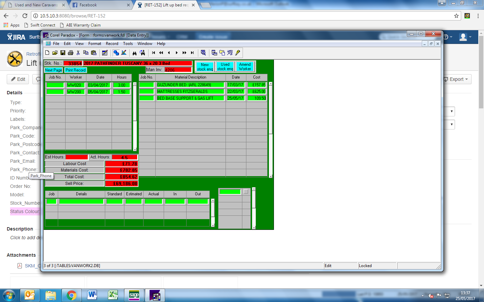Click material row BED BASE SUPPORT & GAS LIFT
Image resolution: width=484 pixels, height=302 pixels.
click(x=190, y=98)
